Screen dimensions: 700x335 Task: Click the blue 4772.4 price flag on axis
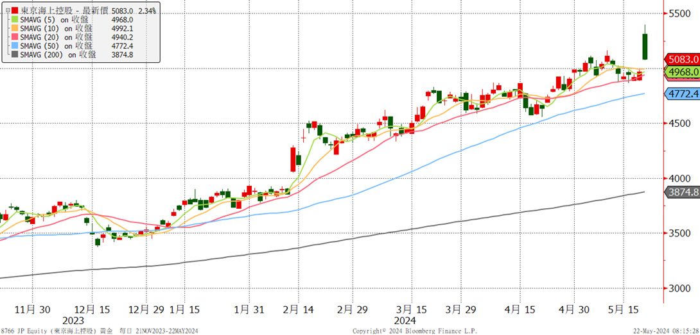682,94
